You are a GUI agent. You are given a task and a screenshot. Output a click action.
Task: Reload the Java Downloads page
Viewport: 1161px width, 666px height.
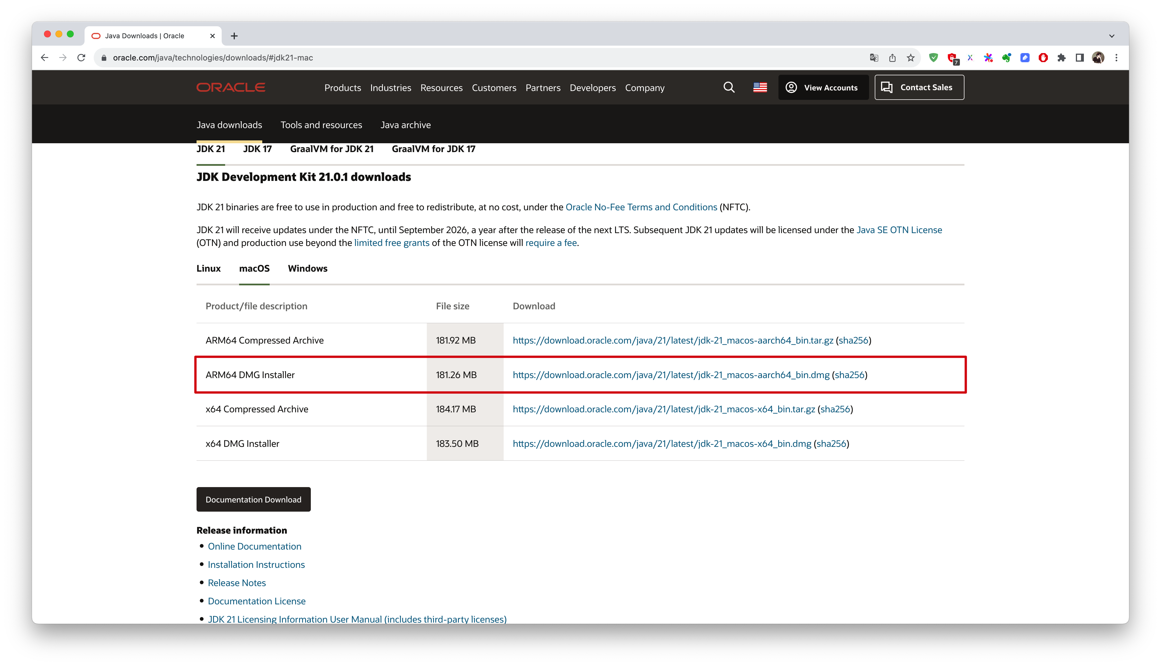[x=81, y=58]
